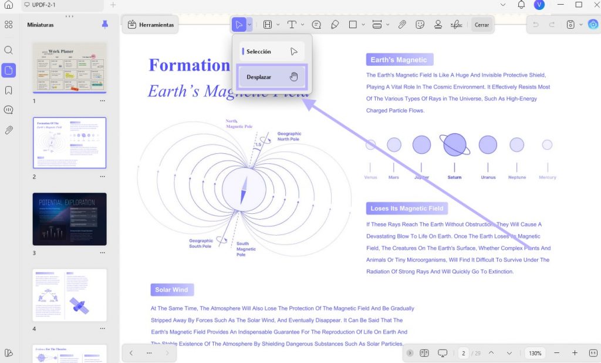Expand the highlight tool options arrow
601x363 pixels.
pyautogui.click(x=278, y=25)
